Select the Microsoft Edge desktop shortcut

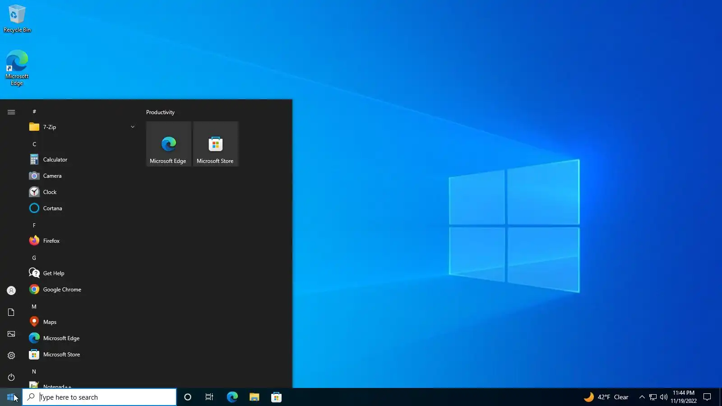tap(17, 68)
